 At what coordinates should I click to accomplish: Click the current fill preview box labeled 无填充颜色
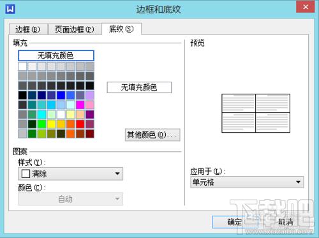click(139, 87)
